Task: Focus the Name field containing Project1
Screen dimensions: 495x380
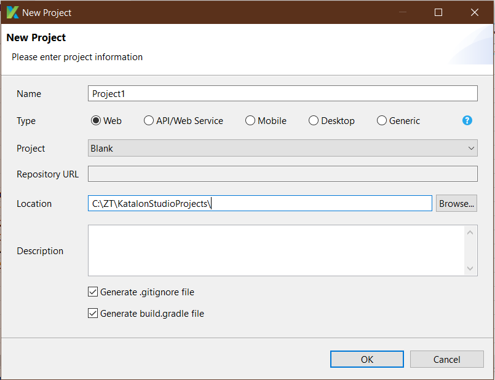Action: point(282,93)
